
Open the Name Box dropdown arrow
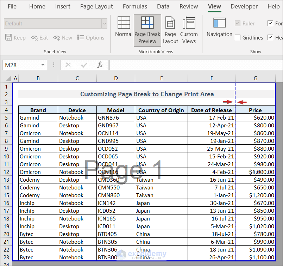click(43, 65)
